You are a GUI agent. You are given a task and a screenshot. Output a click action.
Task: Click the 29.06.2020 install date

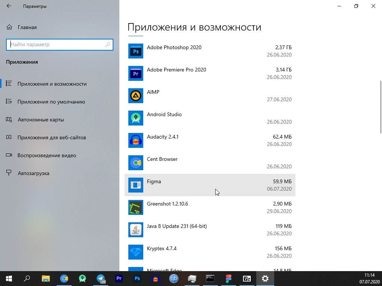point(279,212)
